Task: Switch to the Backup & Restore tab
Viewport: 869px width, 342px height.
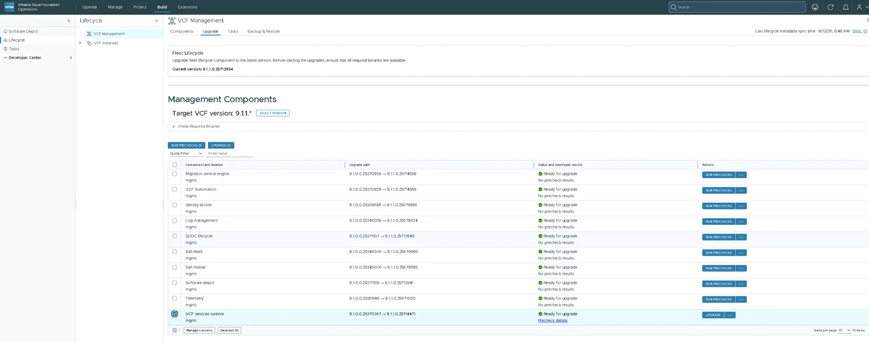Action: point(263,31)
